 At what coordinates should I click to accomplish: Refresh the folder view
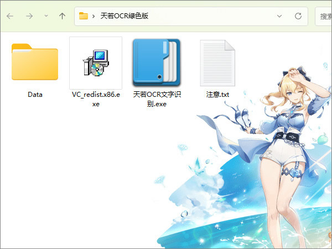[x=298, y=16]
